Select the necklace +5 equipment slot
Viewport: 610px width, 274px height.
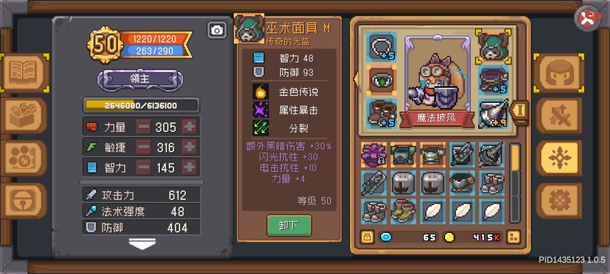[x=381, y=47]
